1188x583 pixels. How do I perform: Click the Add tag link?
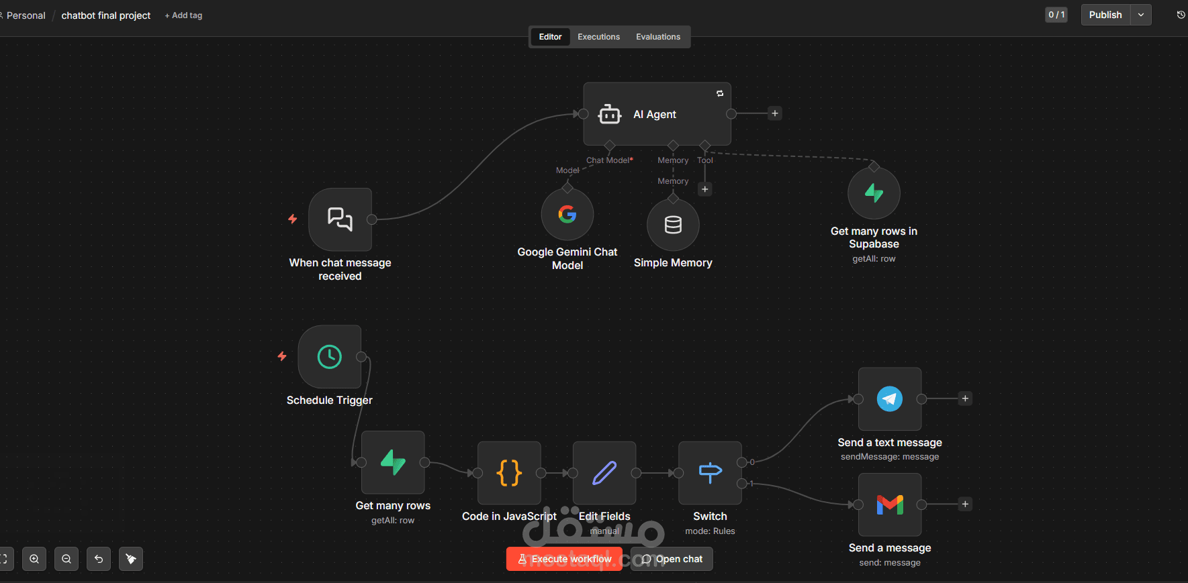click(183, 15)
